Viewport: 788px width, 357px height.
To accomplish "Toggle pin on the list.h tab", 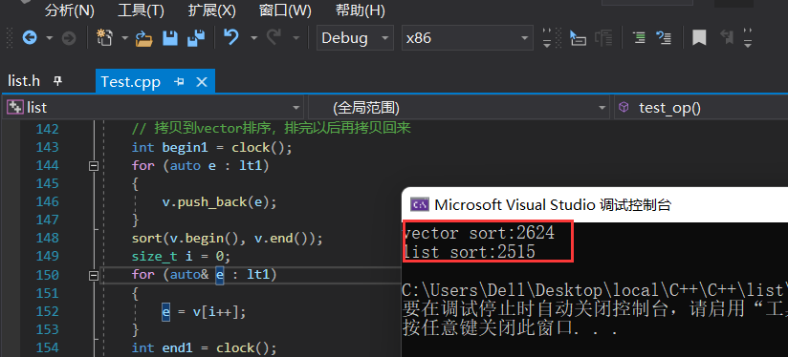I will click(x=58, y=81).
